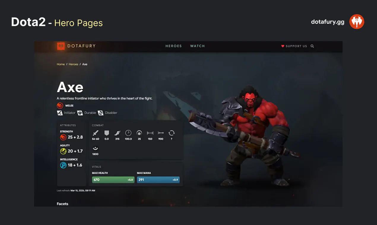Viewport: 377px width, 225px height.
Task: Click the eye vision icon above 1800
Action: (95, 148)
